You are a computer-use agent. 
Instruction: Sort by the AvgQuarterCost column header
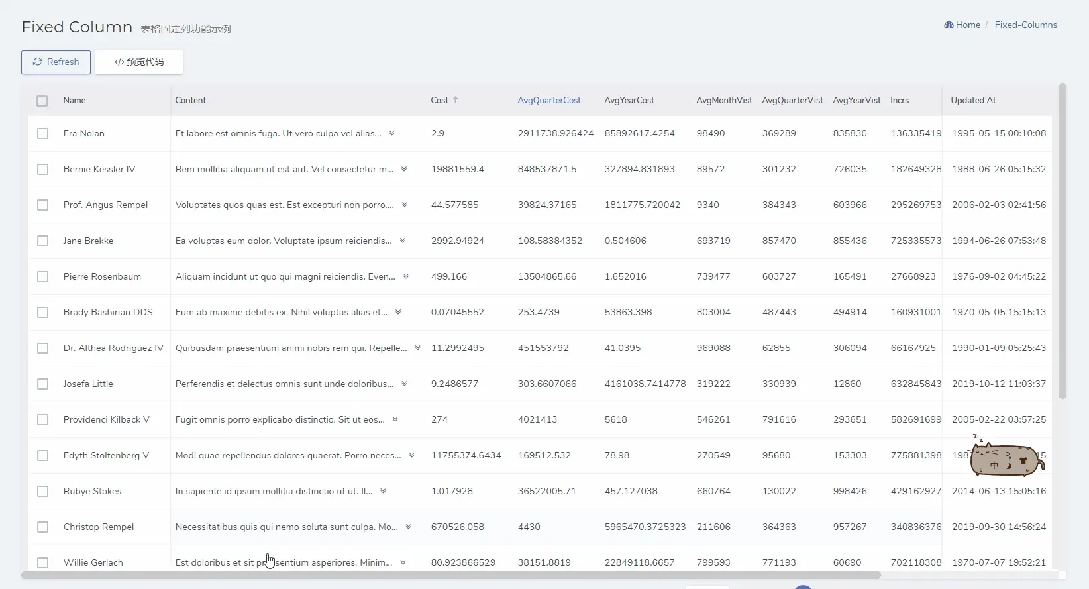click(548, 101)
